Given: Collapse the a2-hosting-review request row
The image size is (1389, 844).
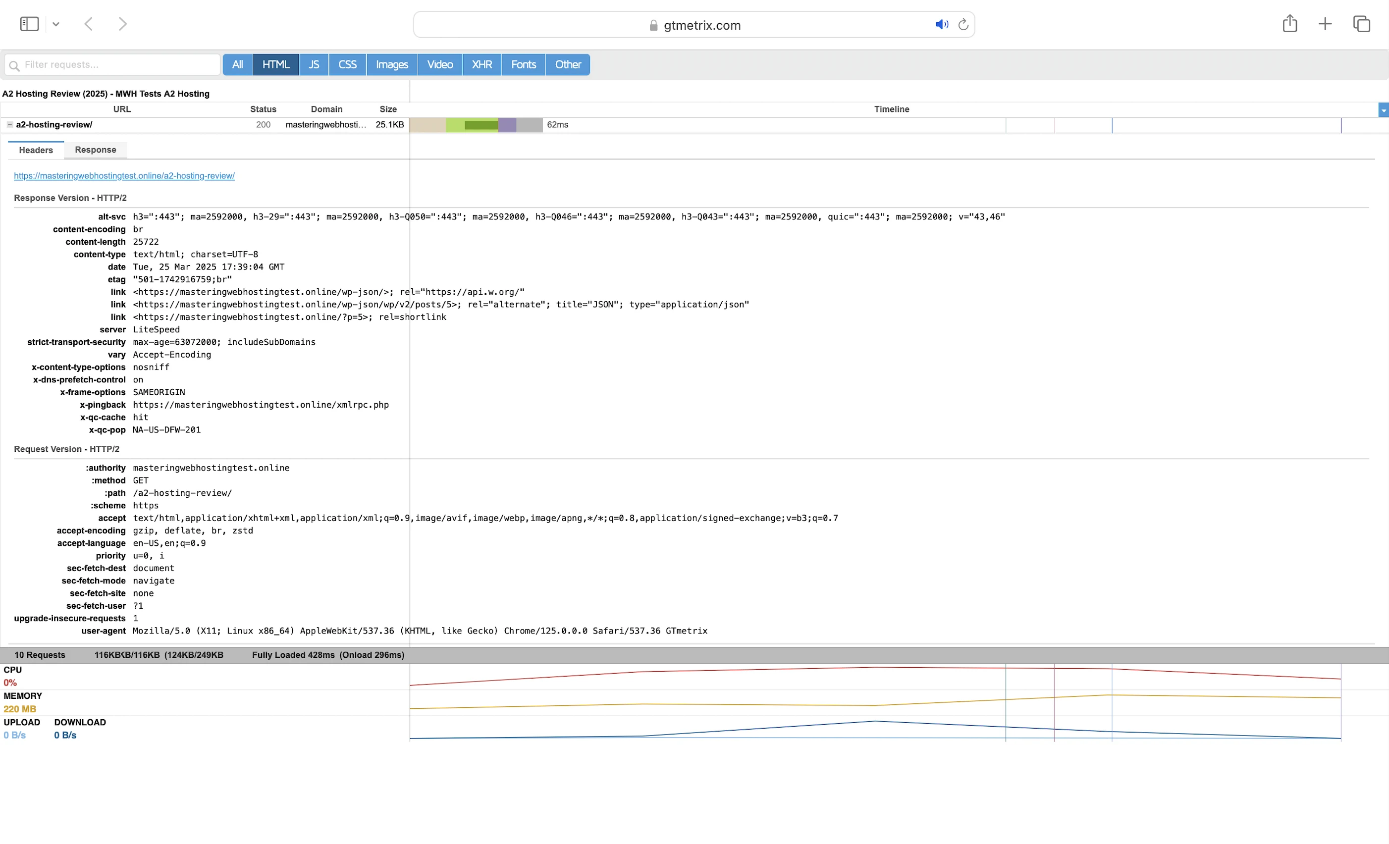Looking at the screenshot, I should (9, 125).
